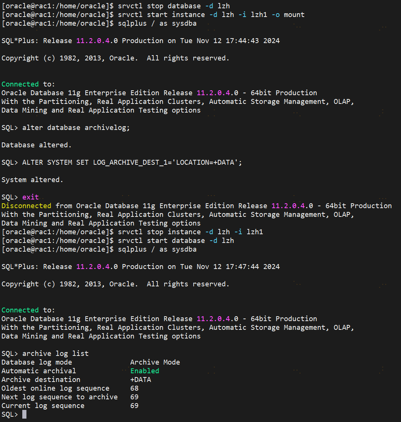This screenshot has width=401, height=422.
Task: Click the "Current log sequence" label
Action: 43,406
